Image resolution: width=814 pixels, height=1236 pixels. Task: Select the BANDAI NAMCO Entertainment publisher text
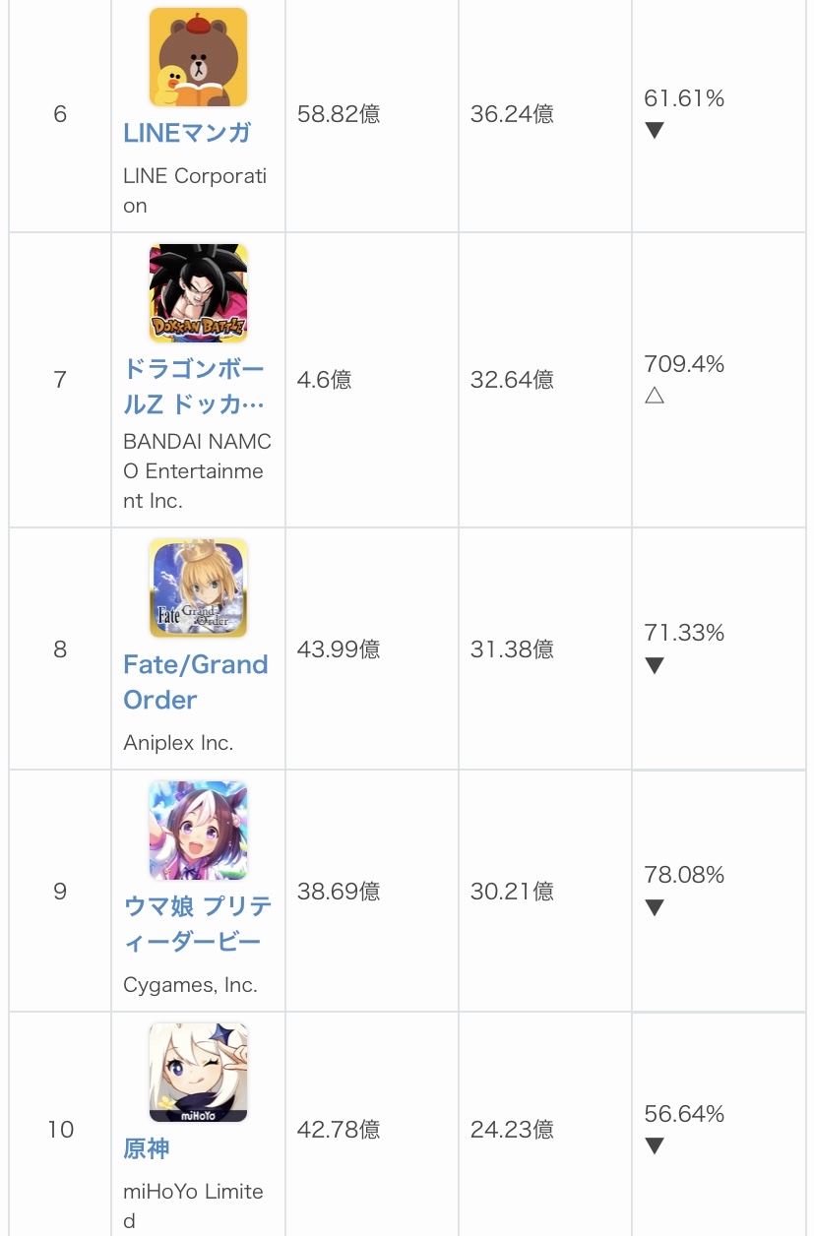tap(197, 471)
